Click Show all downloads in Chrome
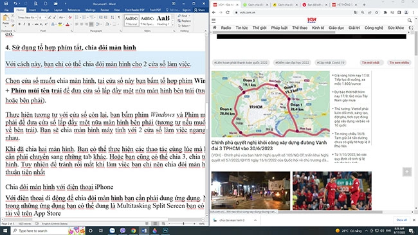This screenshot has width=418, height=235. tap(401, 220)
